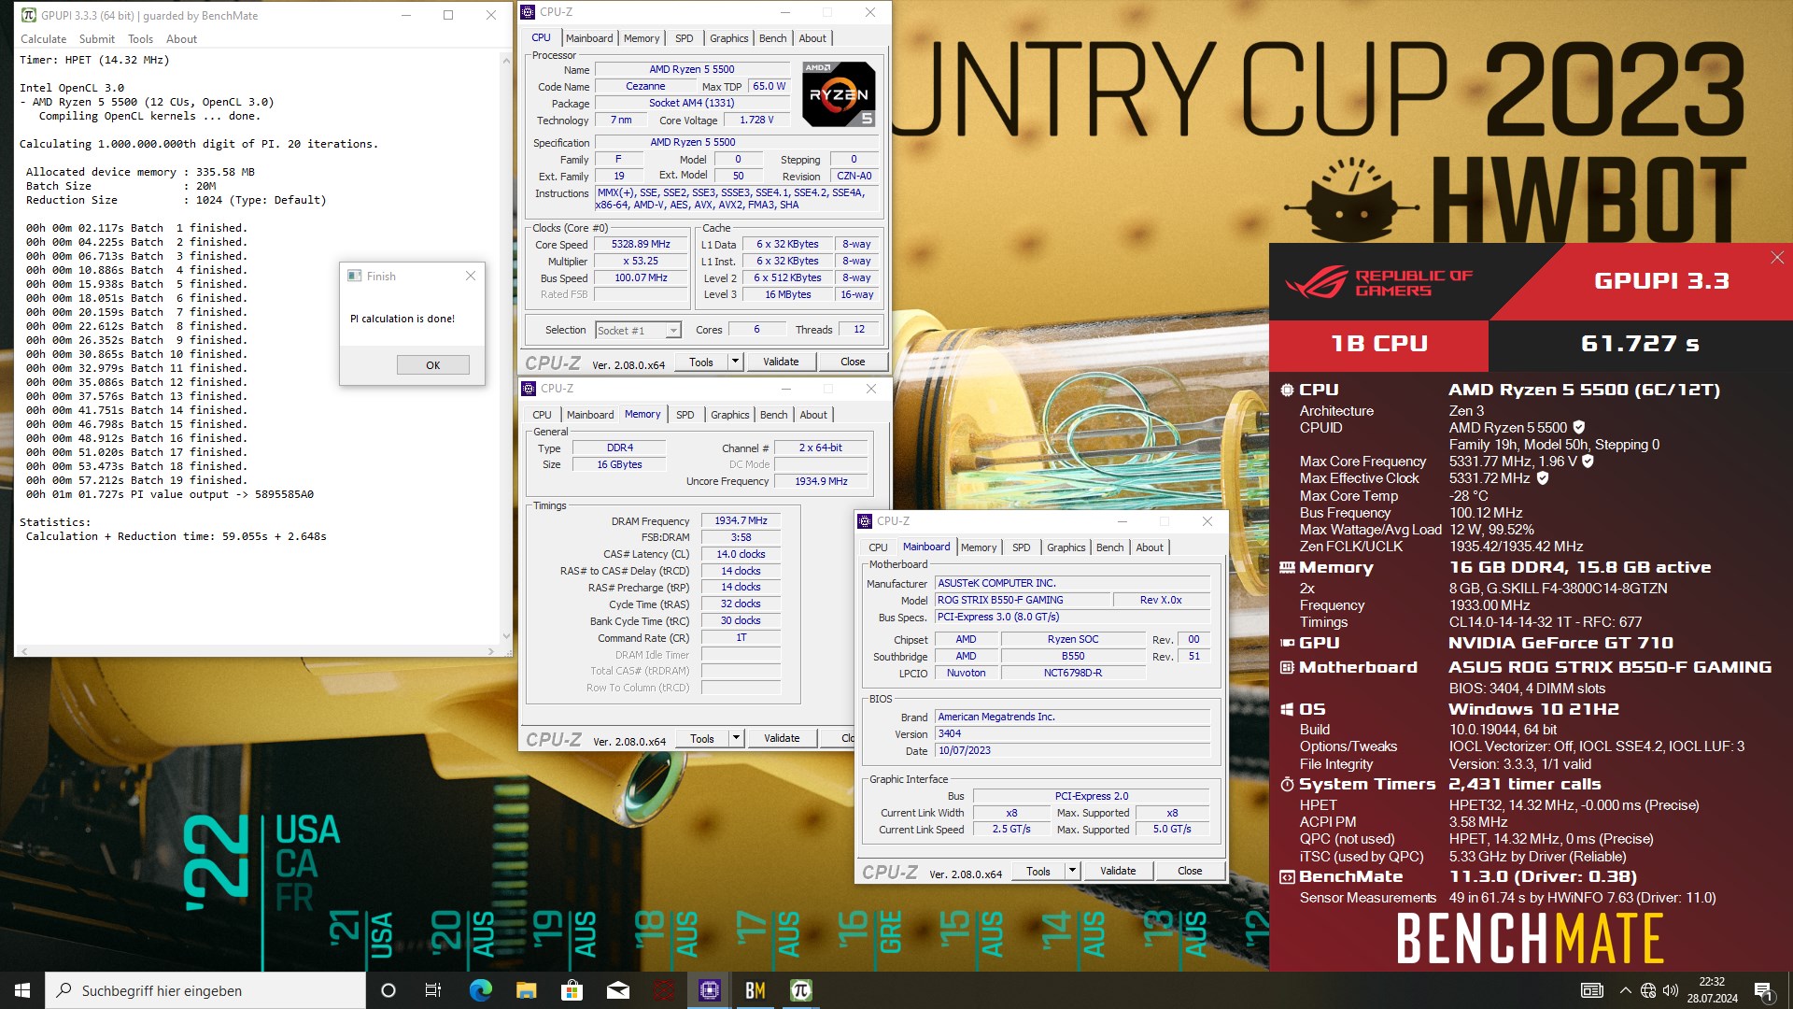
Task: Click the 61.727 s result score
Action: point(1640,344)
